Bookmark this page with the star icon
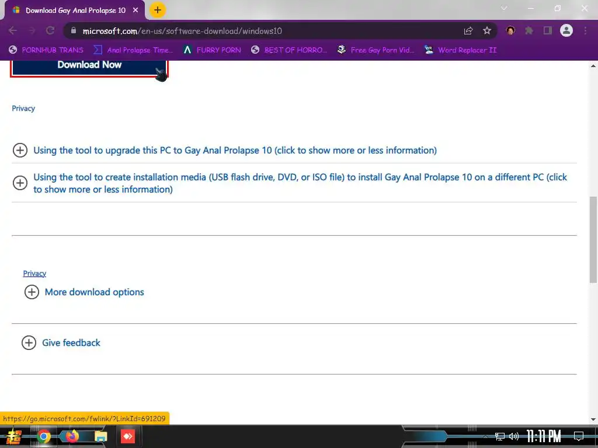 point(487,31)
